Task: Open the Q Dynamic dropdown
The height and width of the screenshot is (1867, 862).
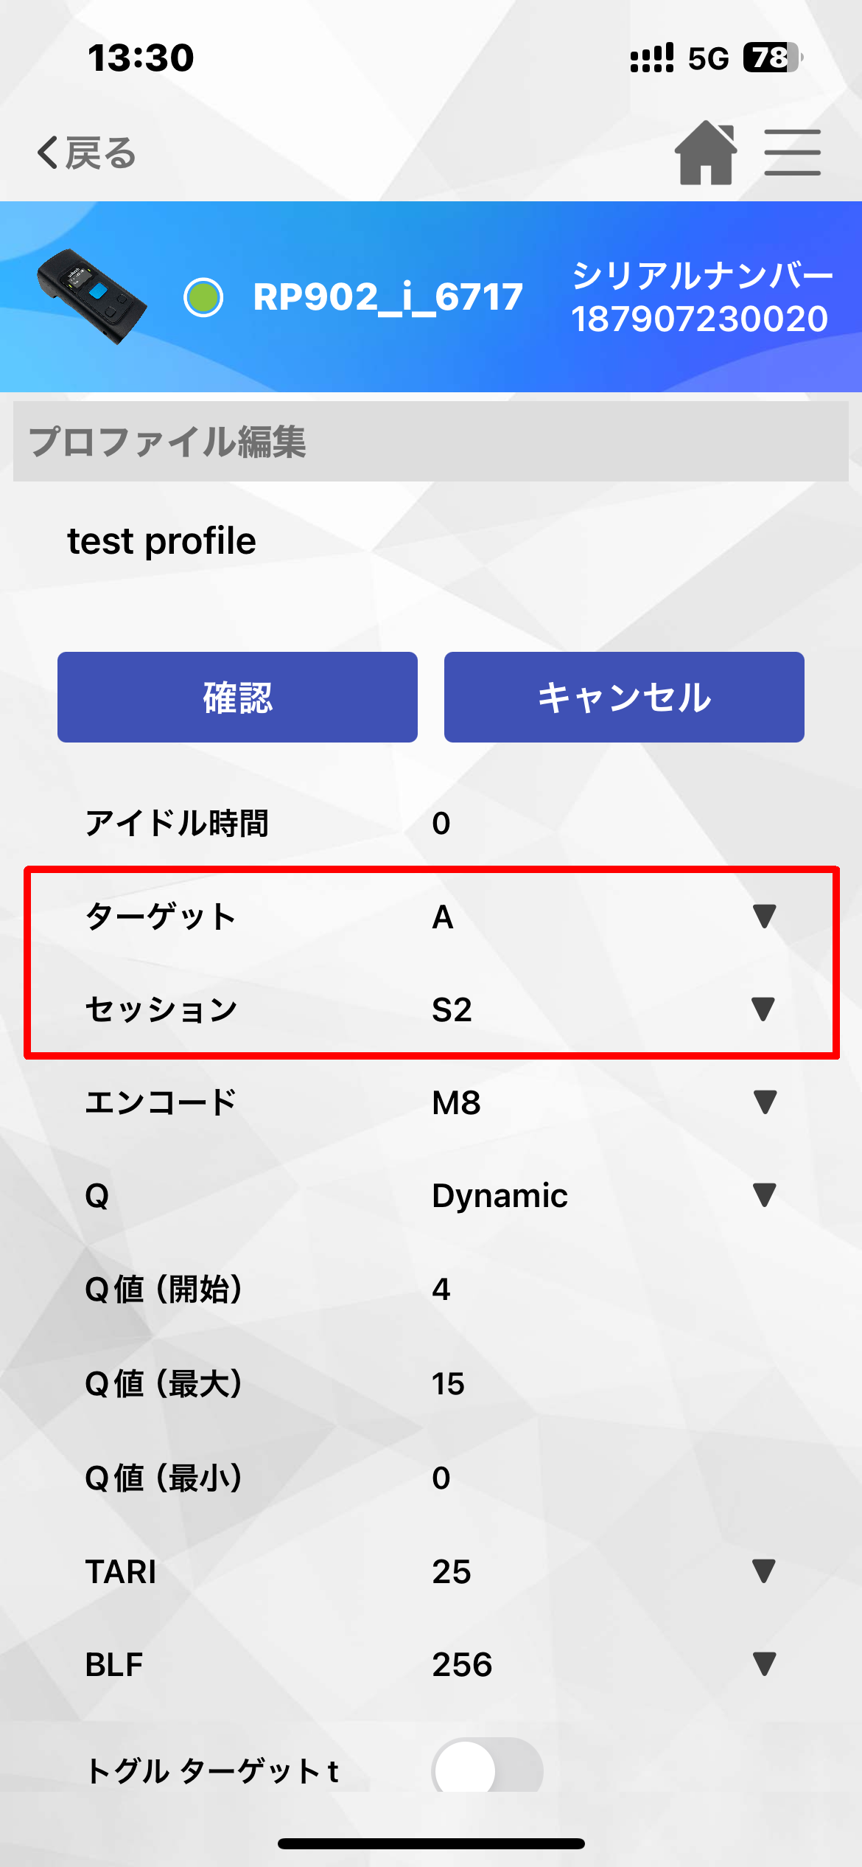Action: pos(603,1195)
